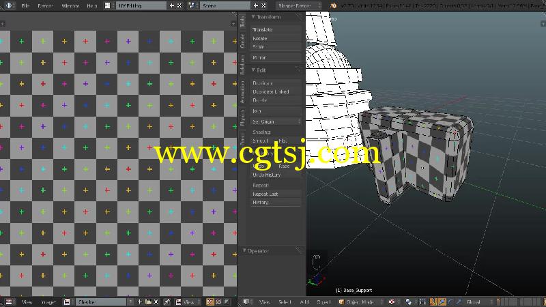Click the Join button
This screenshot has width=546, height=307.
(276, 111)
